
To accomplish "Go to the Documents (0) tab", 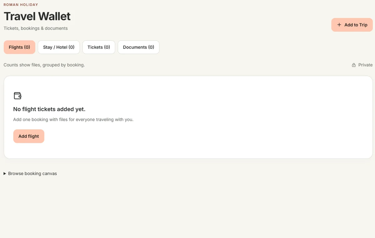I will tap(138, 47).
